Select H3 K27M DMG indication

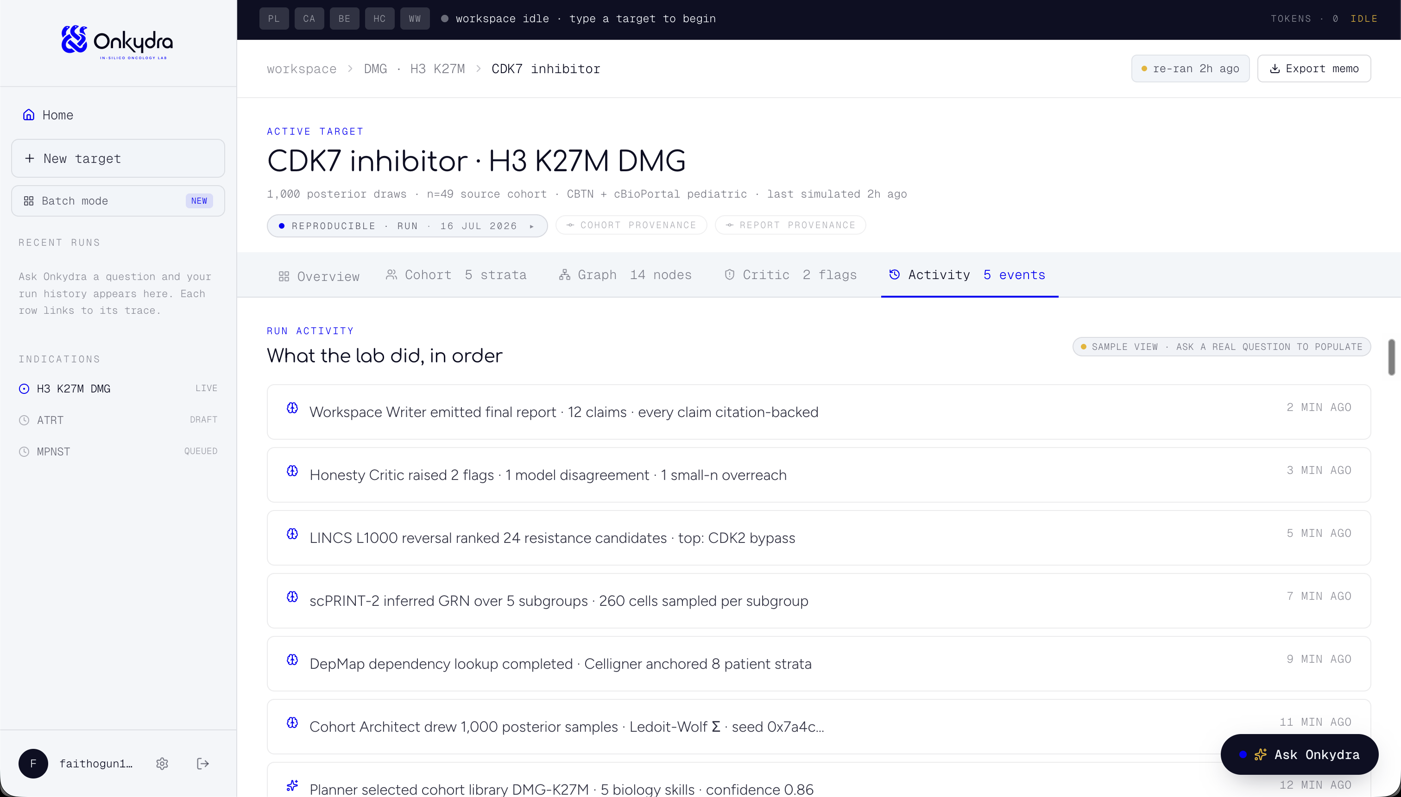(118, 389)
